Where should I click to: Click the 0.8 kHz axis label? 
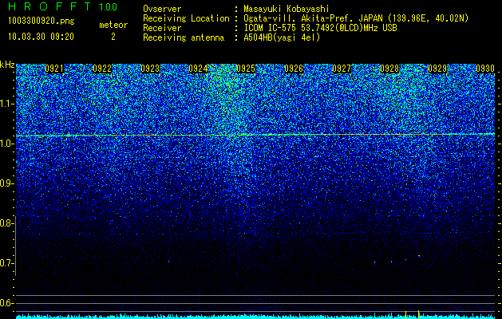pos(6,223)
